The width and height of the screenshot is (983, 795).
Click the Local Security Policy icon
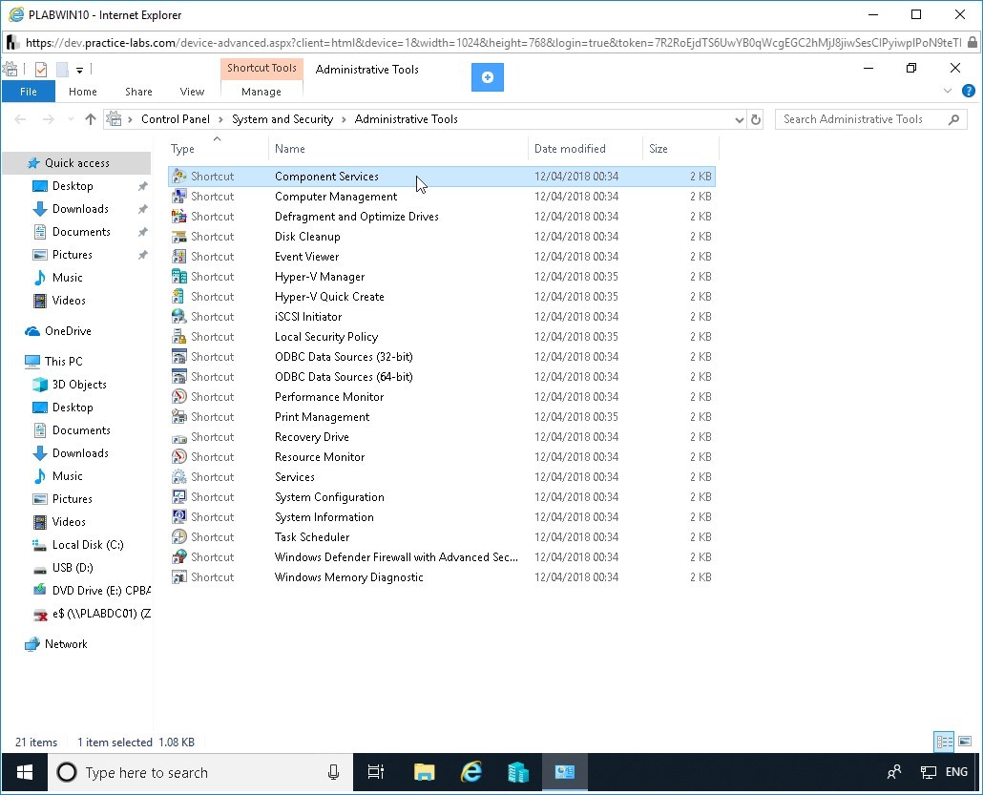pos(179,337)
